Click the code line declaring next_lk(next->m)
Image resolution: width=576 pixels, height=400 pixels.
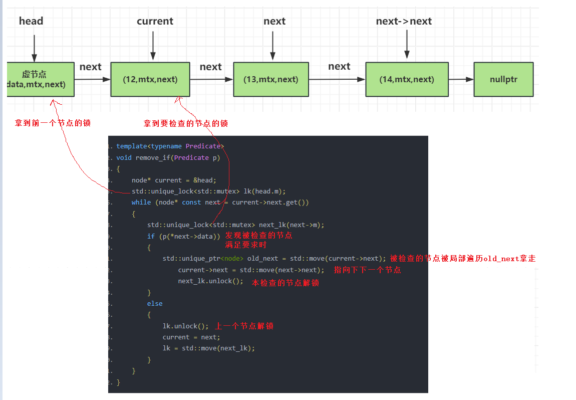[x=236, y=225]
